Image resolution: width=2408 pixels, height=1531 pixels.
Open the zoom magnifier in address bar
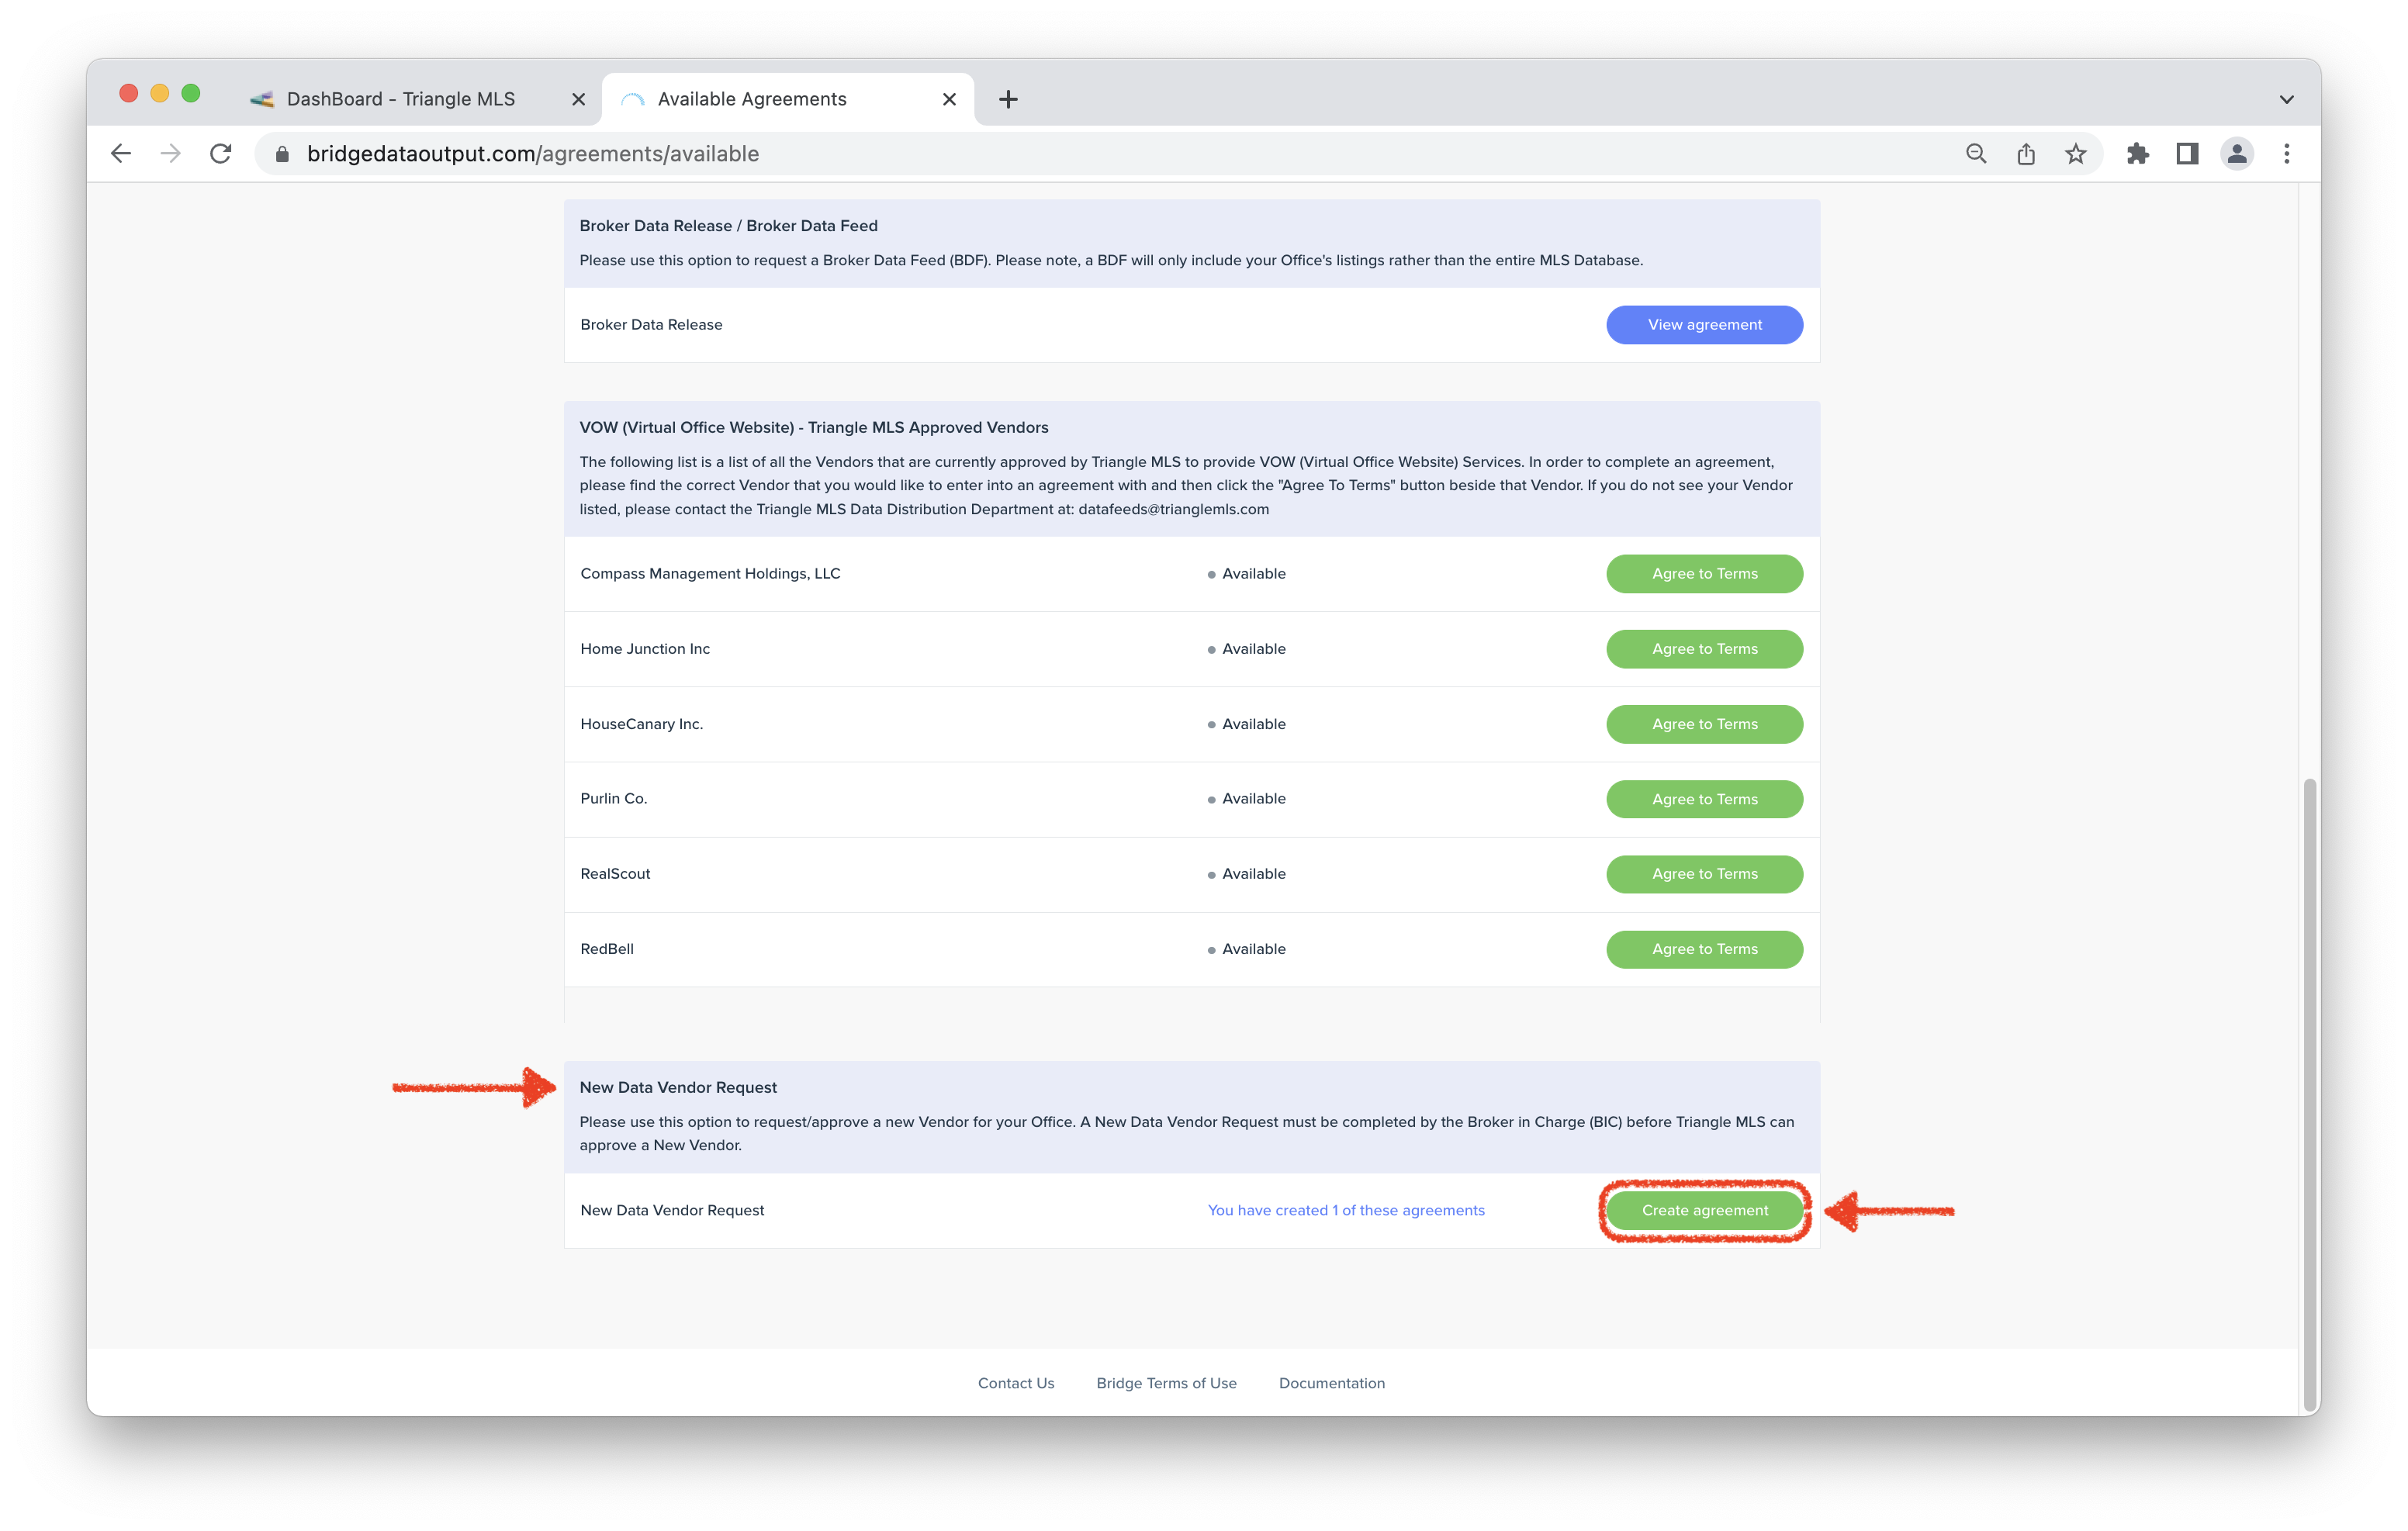1975,154
